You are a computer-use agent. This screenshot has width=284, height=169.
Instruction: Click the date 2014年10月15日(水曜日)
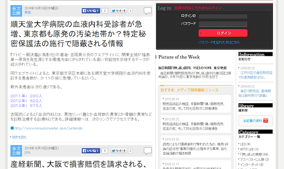[x=41, y=148]
